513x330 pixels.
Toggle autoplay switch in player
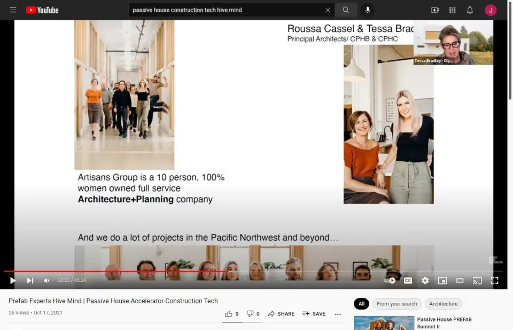click(391, 280)
